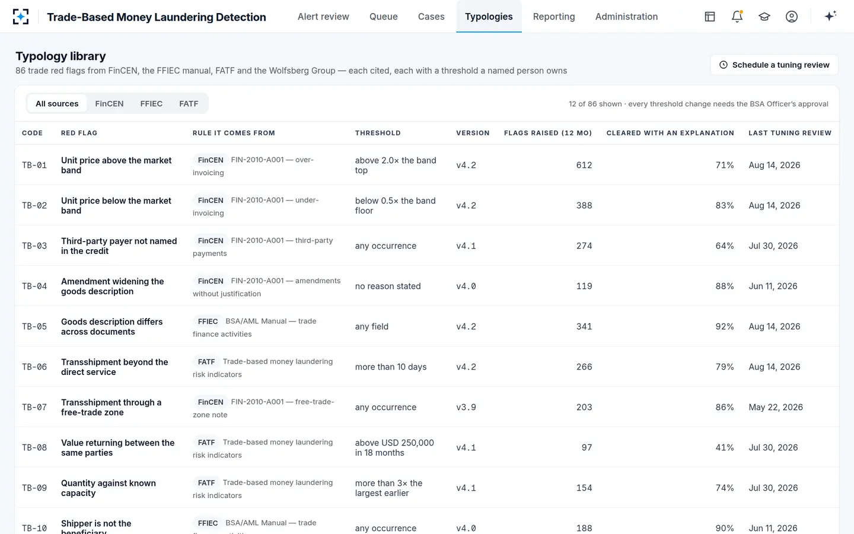Click the Threshold column header

(378, 133)
